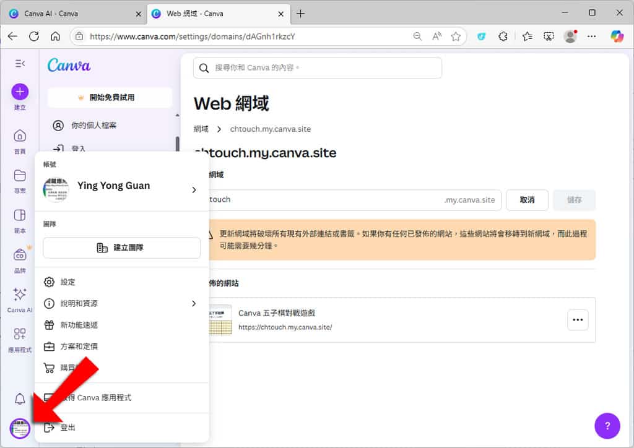Viewport: 634px width, 448px height.
Task: Click the settings sidebar scrollbar
Action: click(x=177, y=144)
